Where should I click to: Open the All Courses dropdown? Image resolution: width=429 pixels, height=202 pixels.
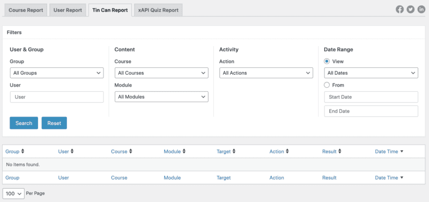[161, 73]
